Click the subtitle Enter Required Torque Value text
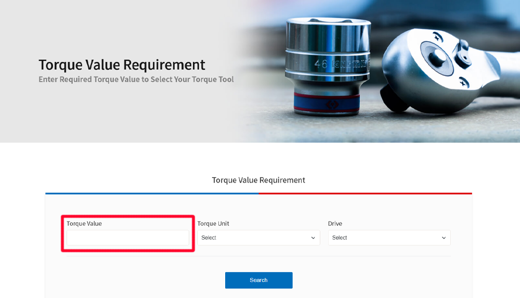Image resolution: width=520 pixels, height=298 pixels. pos(136,80)
